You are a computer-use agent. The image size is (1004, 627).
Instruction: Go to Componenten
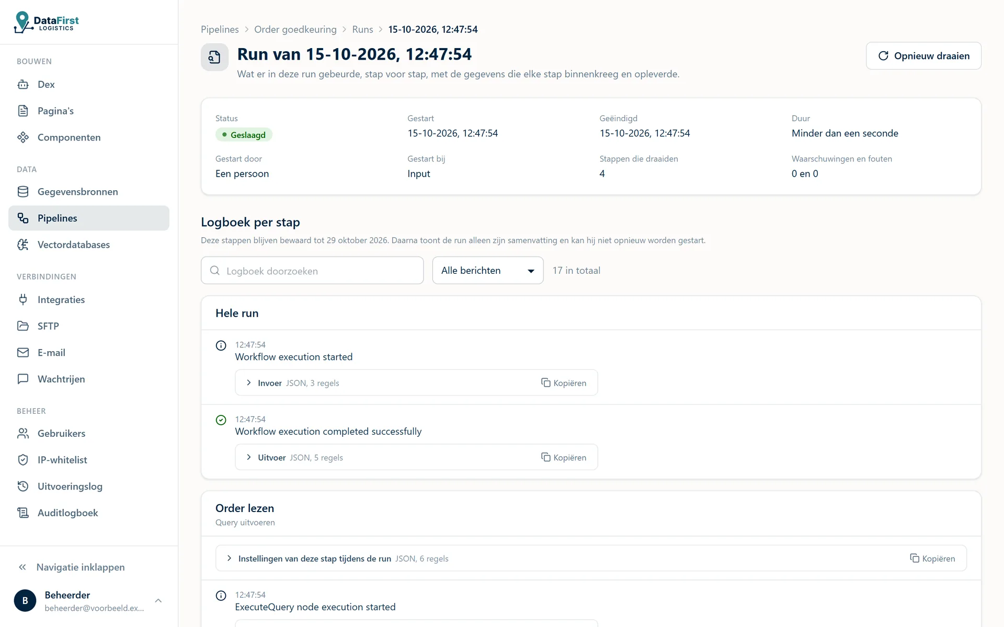89,137
